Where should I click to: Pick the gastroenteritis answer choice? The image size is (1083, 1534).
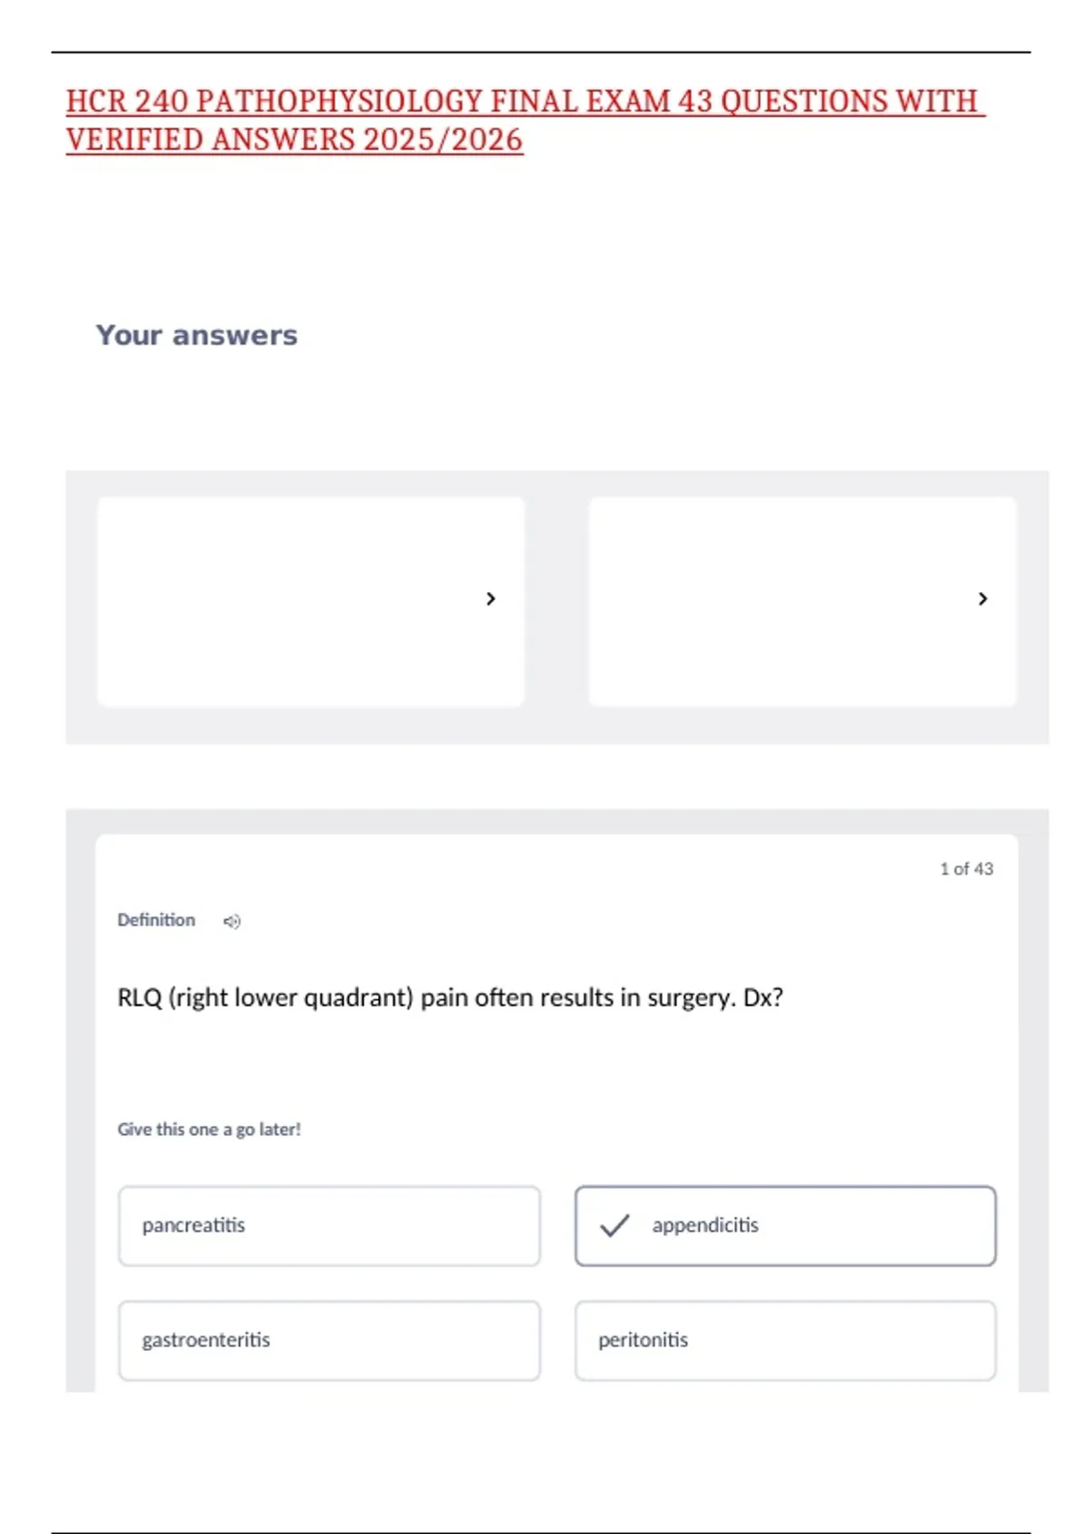(x=329, y=1340)
